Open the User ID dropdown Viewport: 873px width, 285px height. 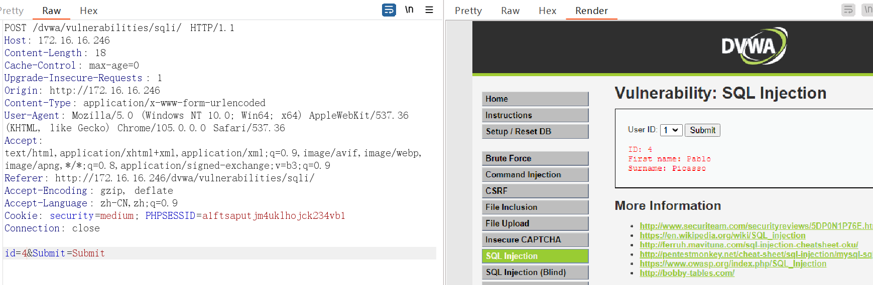click(671, 130)
